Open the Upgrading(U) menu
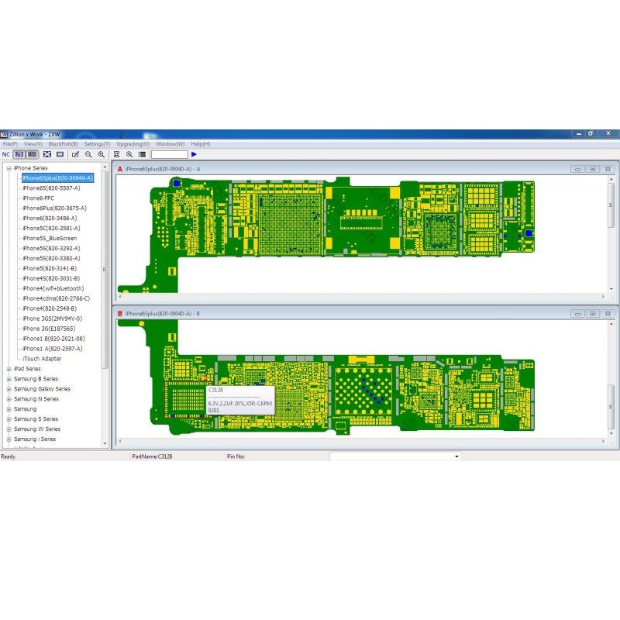 pyautogui.click(x=133, y=144)
